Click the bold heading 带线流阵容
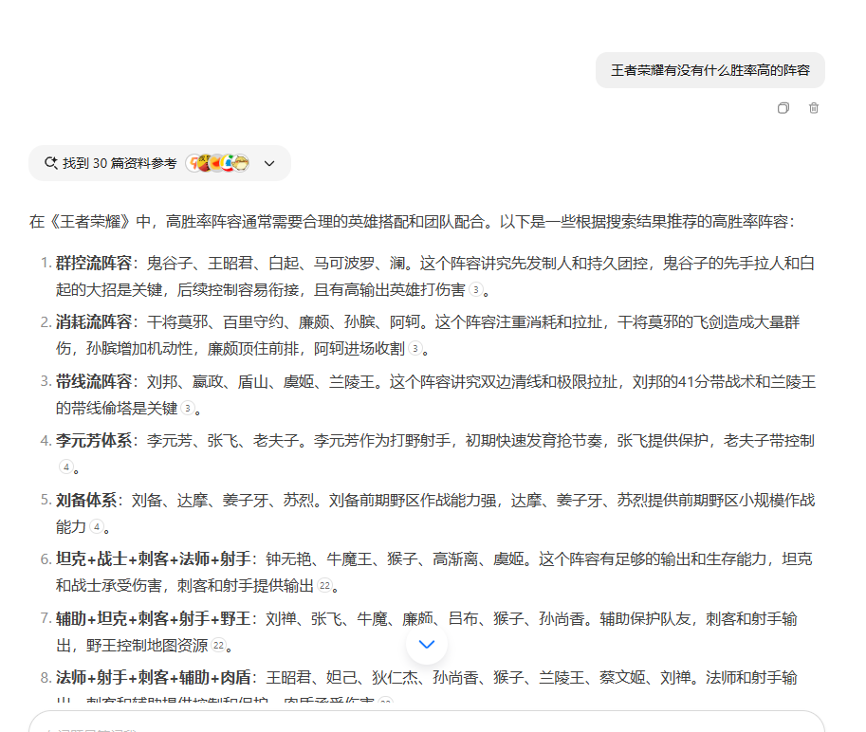The width and height of the screenshot is (866, 732). (x=93, y=382)
